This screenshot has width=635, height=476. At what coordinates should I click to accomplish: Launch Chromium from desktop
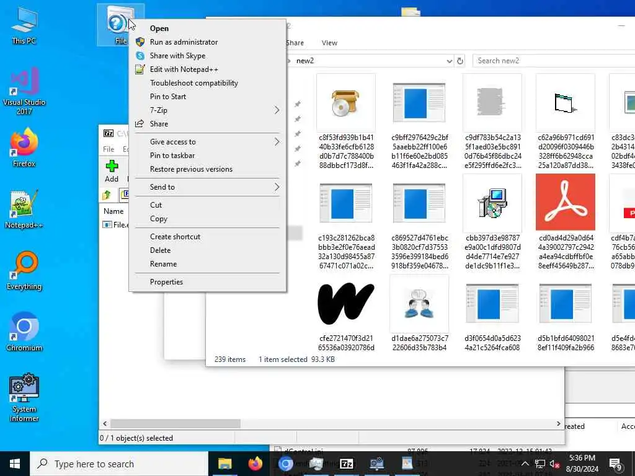tap(24, 332)
